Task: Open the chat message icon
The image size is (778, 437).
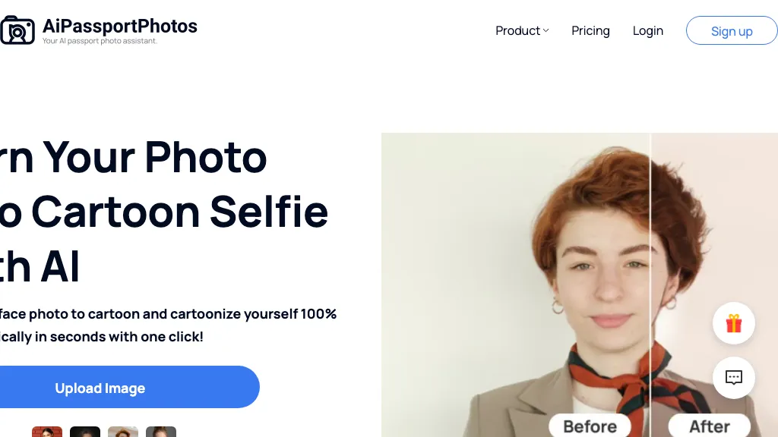Action: coord(733,377)
